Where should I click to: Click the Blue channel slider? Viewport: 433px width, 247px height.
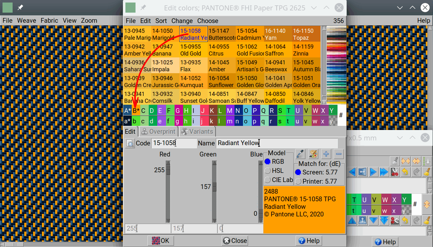261,192
